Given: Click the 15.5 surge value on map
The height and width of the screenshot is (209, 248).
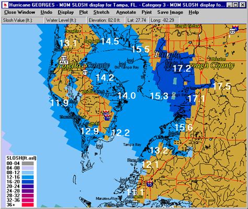Looking at the screenshot, I should click(x=141, y=49).
